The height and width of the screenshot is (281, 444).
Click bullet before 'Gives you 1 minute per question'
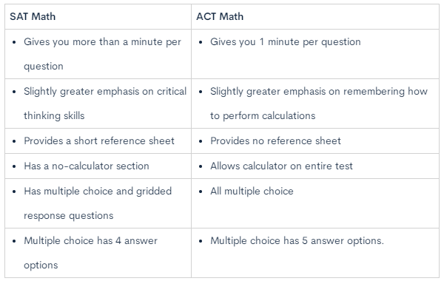201,42
